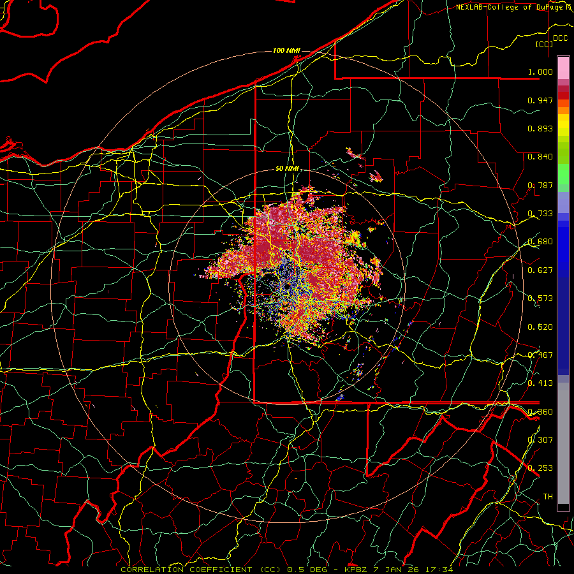
Task: Click the dark radar site center in the echo
Action: [288, 286]
